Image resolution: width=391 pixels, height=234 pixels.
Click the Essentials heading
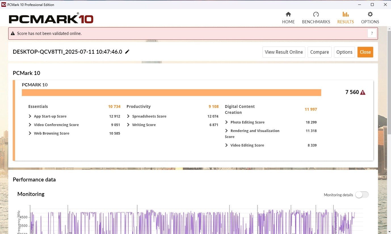click(38, 106)
